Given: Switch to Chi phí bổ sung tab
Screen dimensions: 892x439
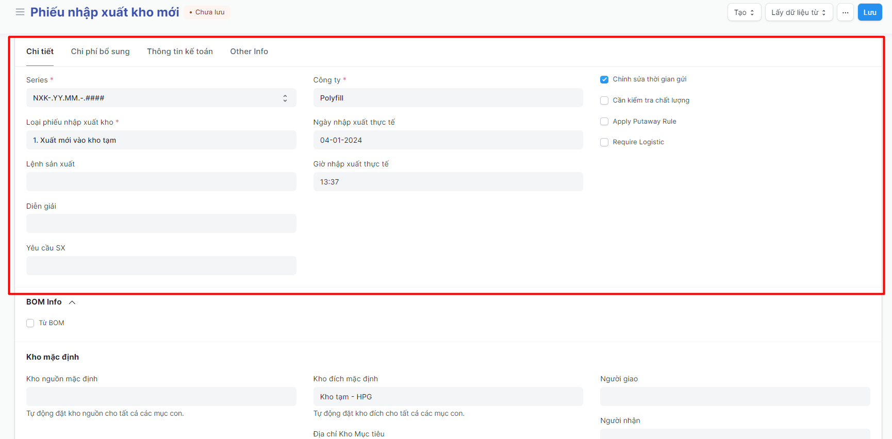Looking at the screenshot, I should [x=100, y=52].
